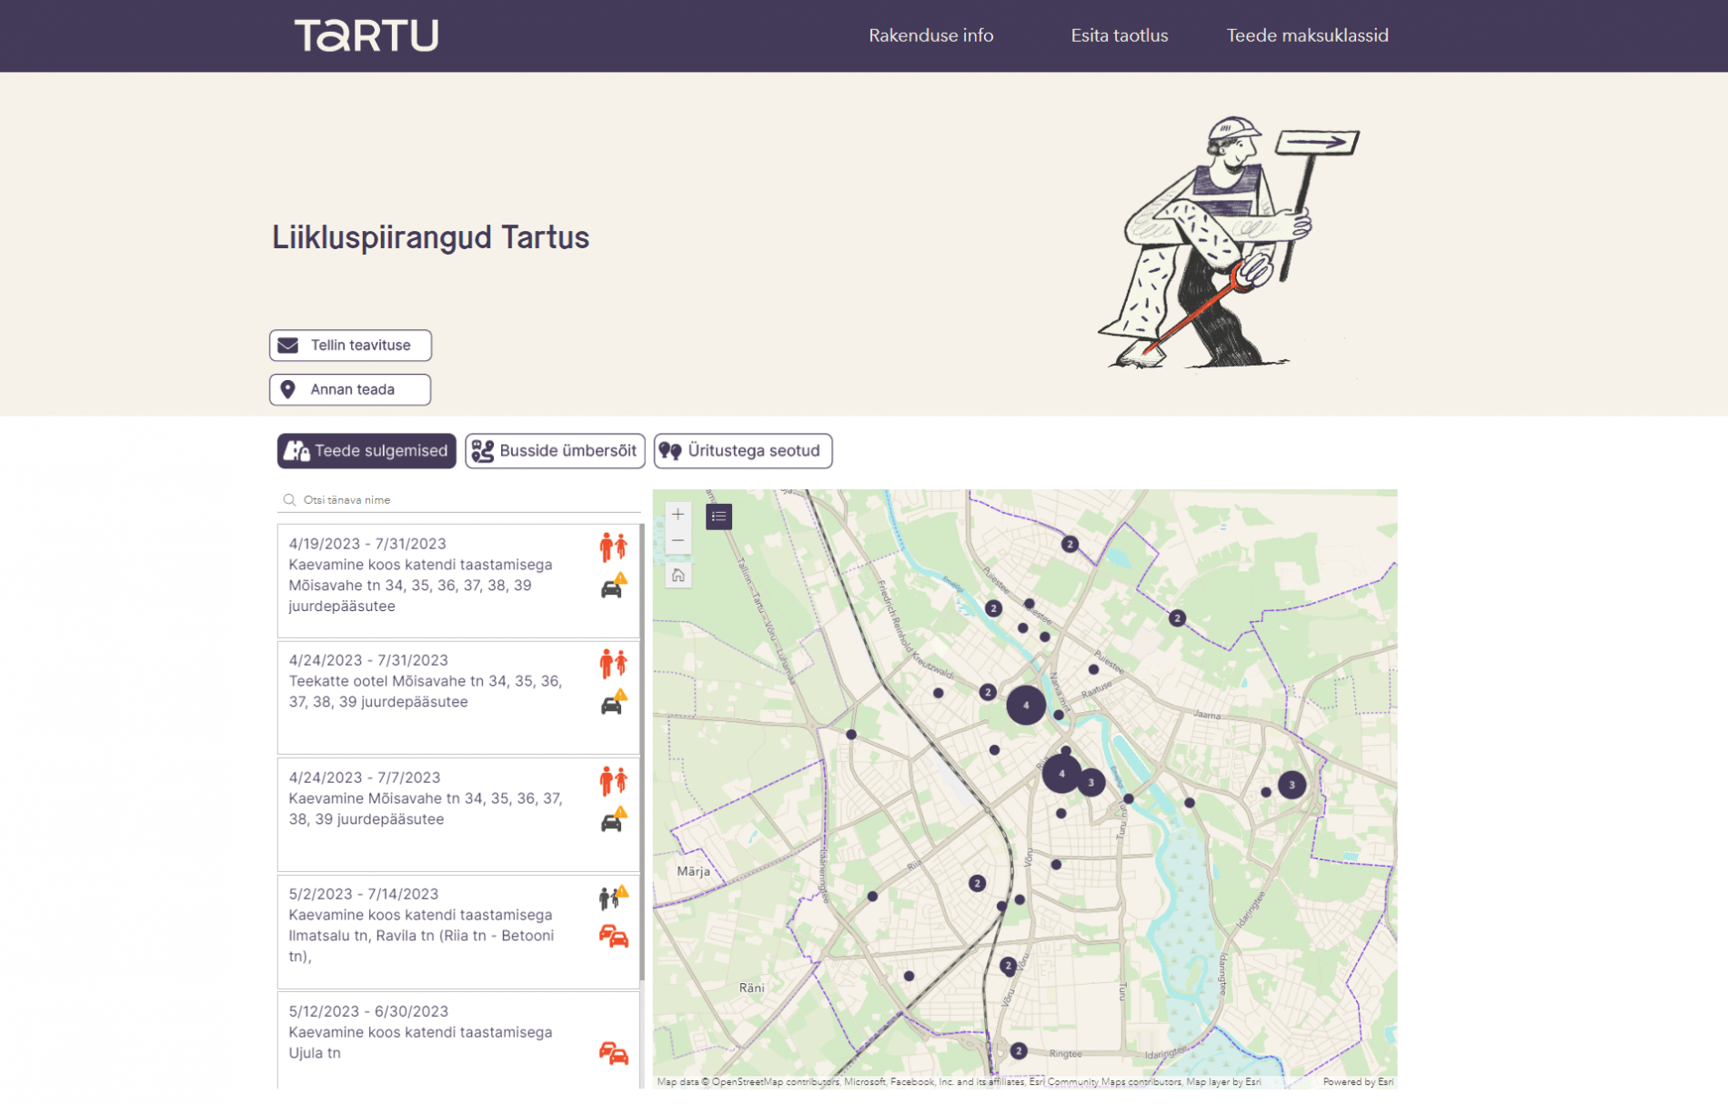The image size is (1728, 1104).
Task: Switch to Üritustega seotud filter
Action: coord(742,451)
